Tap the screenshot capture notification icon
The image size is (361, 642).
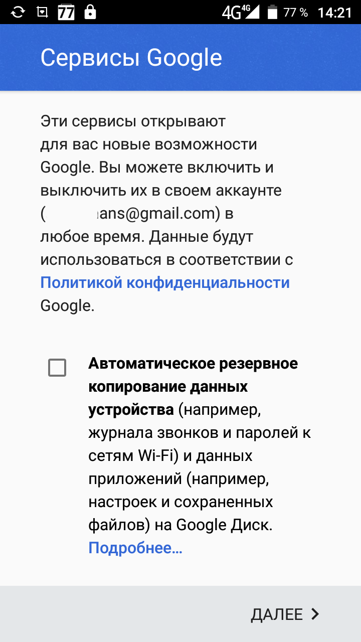pos(43,12)
